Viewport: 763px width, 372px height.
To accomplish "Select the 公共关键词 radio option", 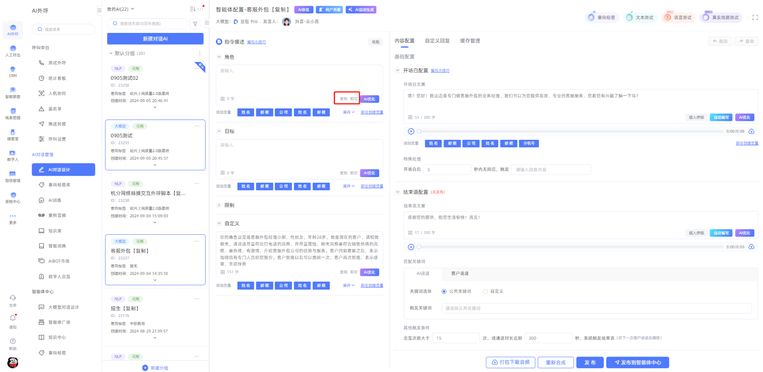I will tap(444, 291).
